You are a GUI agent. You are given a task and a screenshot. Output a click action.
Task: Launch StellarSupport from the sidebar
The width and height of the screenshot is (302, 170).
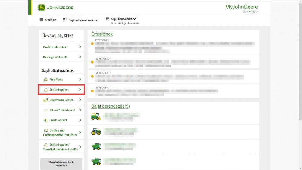[x=61, y=90]
